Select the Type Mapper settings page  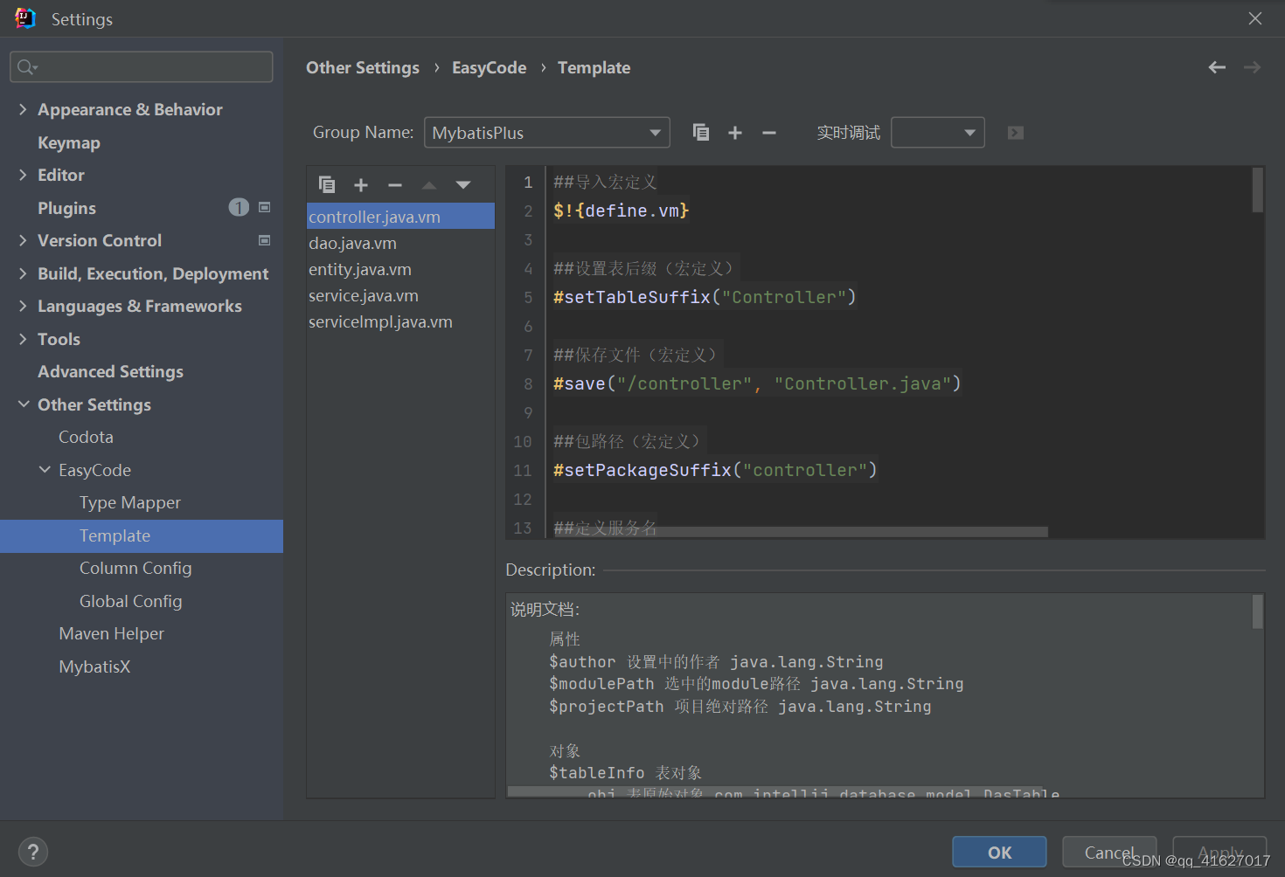tap(129, 502)
